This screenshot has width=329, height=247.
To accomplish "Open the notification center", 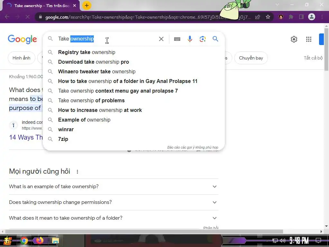I will [318, 241].
